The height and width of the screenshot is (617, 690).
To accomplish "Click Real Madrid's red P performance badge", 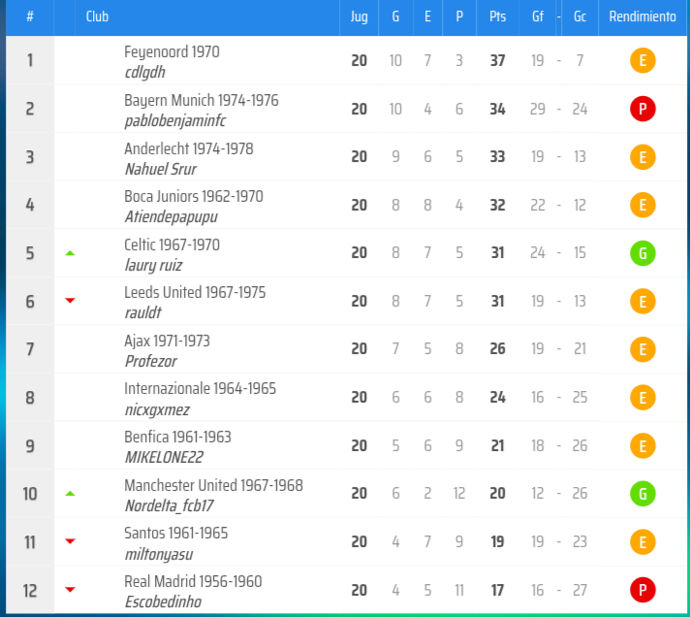I will pyautogui.click(x=643, y=590).
